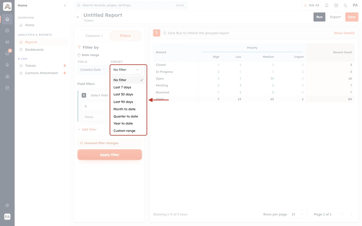Collapse the No filter preset dropdown
Image resolution: width=362 pixels, height=226 pixels.
tap(126, 70)
